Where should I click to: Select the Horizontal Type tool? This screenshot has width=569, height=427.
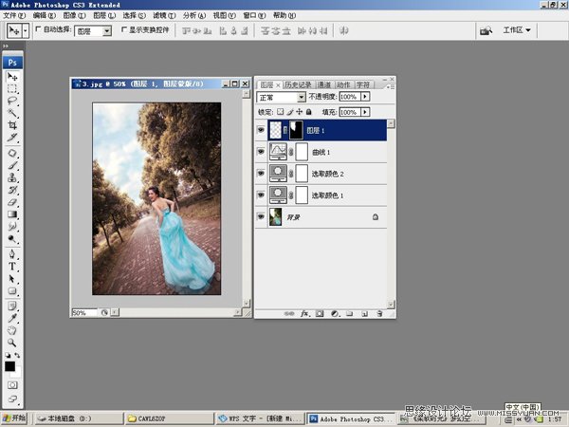pos(12,267)
